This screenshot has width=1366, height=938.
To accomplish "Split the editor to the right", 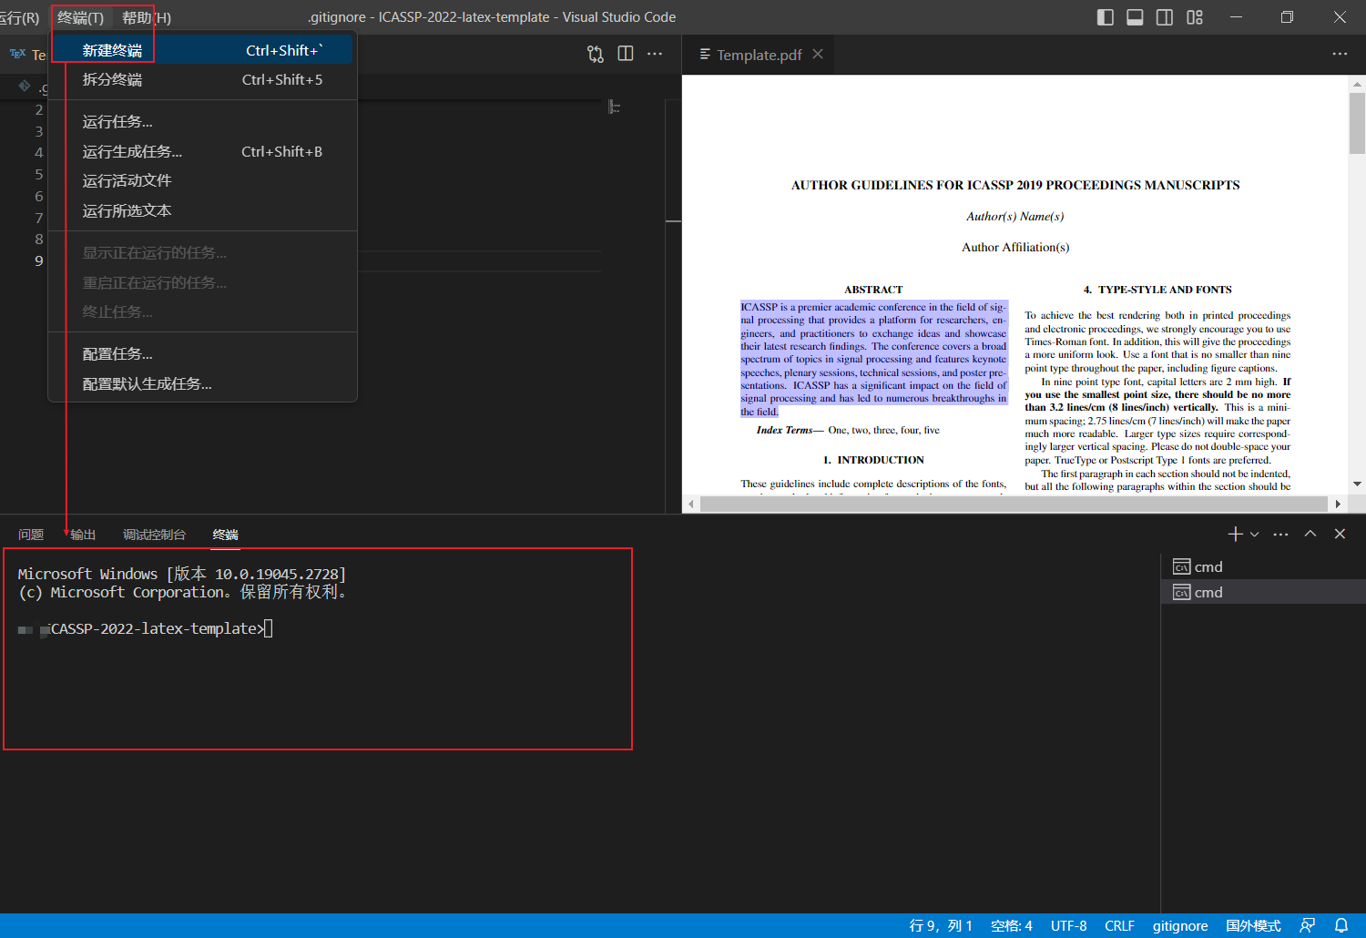I will 626,54.
